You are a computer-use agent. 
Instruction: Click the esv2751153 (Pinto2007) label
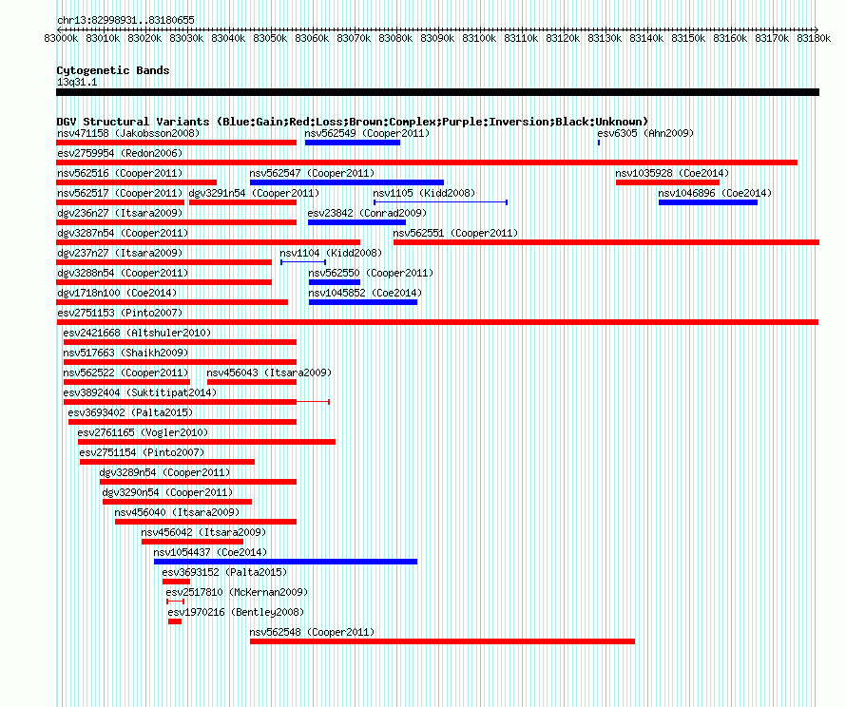click(x=120, y=313)
